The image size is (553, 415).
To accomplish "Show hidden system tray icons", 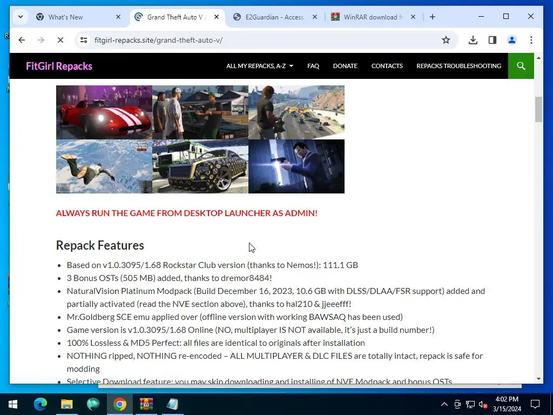I will pos(444,404).
